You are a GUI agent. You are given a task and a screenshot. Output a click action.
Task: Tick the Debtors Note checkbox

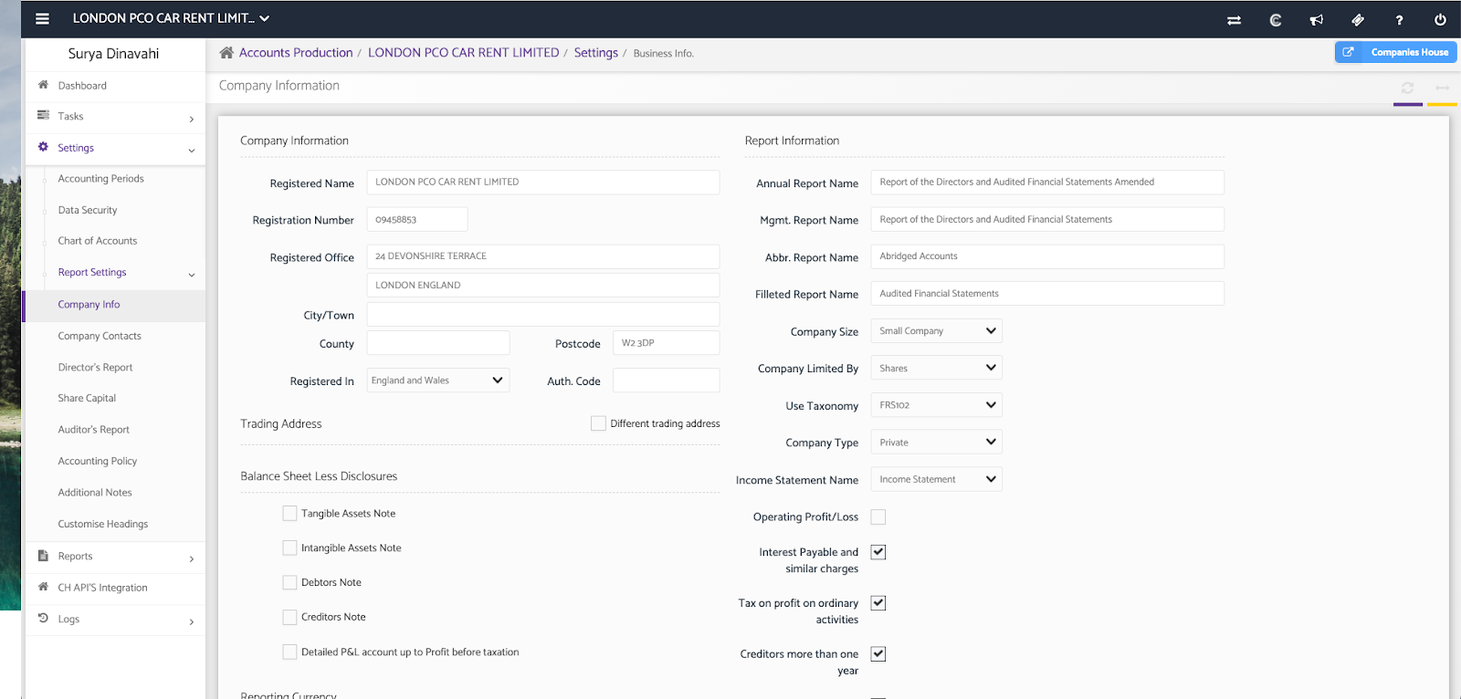(x=289, y=582)
